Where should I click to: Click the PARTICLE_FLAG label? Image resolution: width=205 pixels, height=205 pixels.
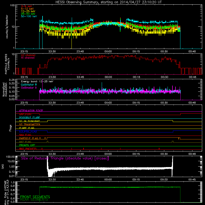pos(29,138)
